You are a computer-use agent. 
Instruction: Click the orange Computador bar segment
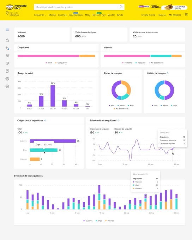(87, 56)
